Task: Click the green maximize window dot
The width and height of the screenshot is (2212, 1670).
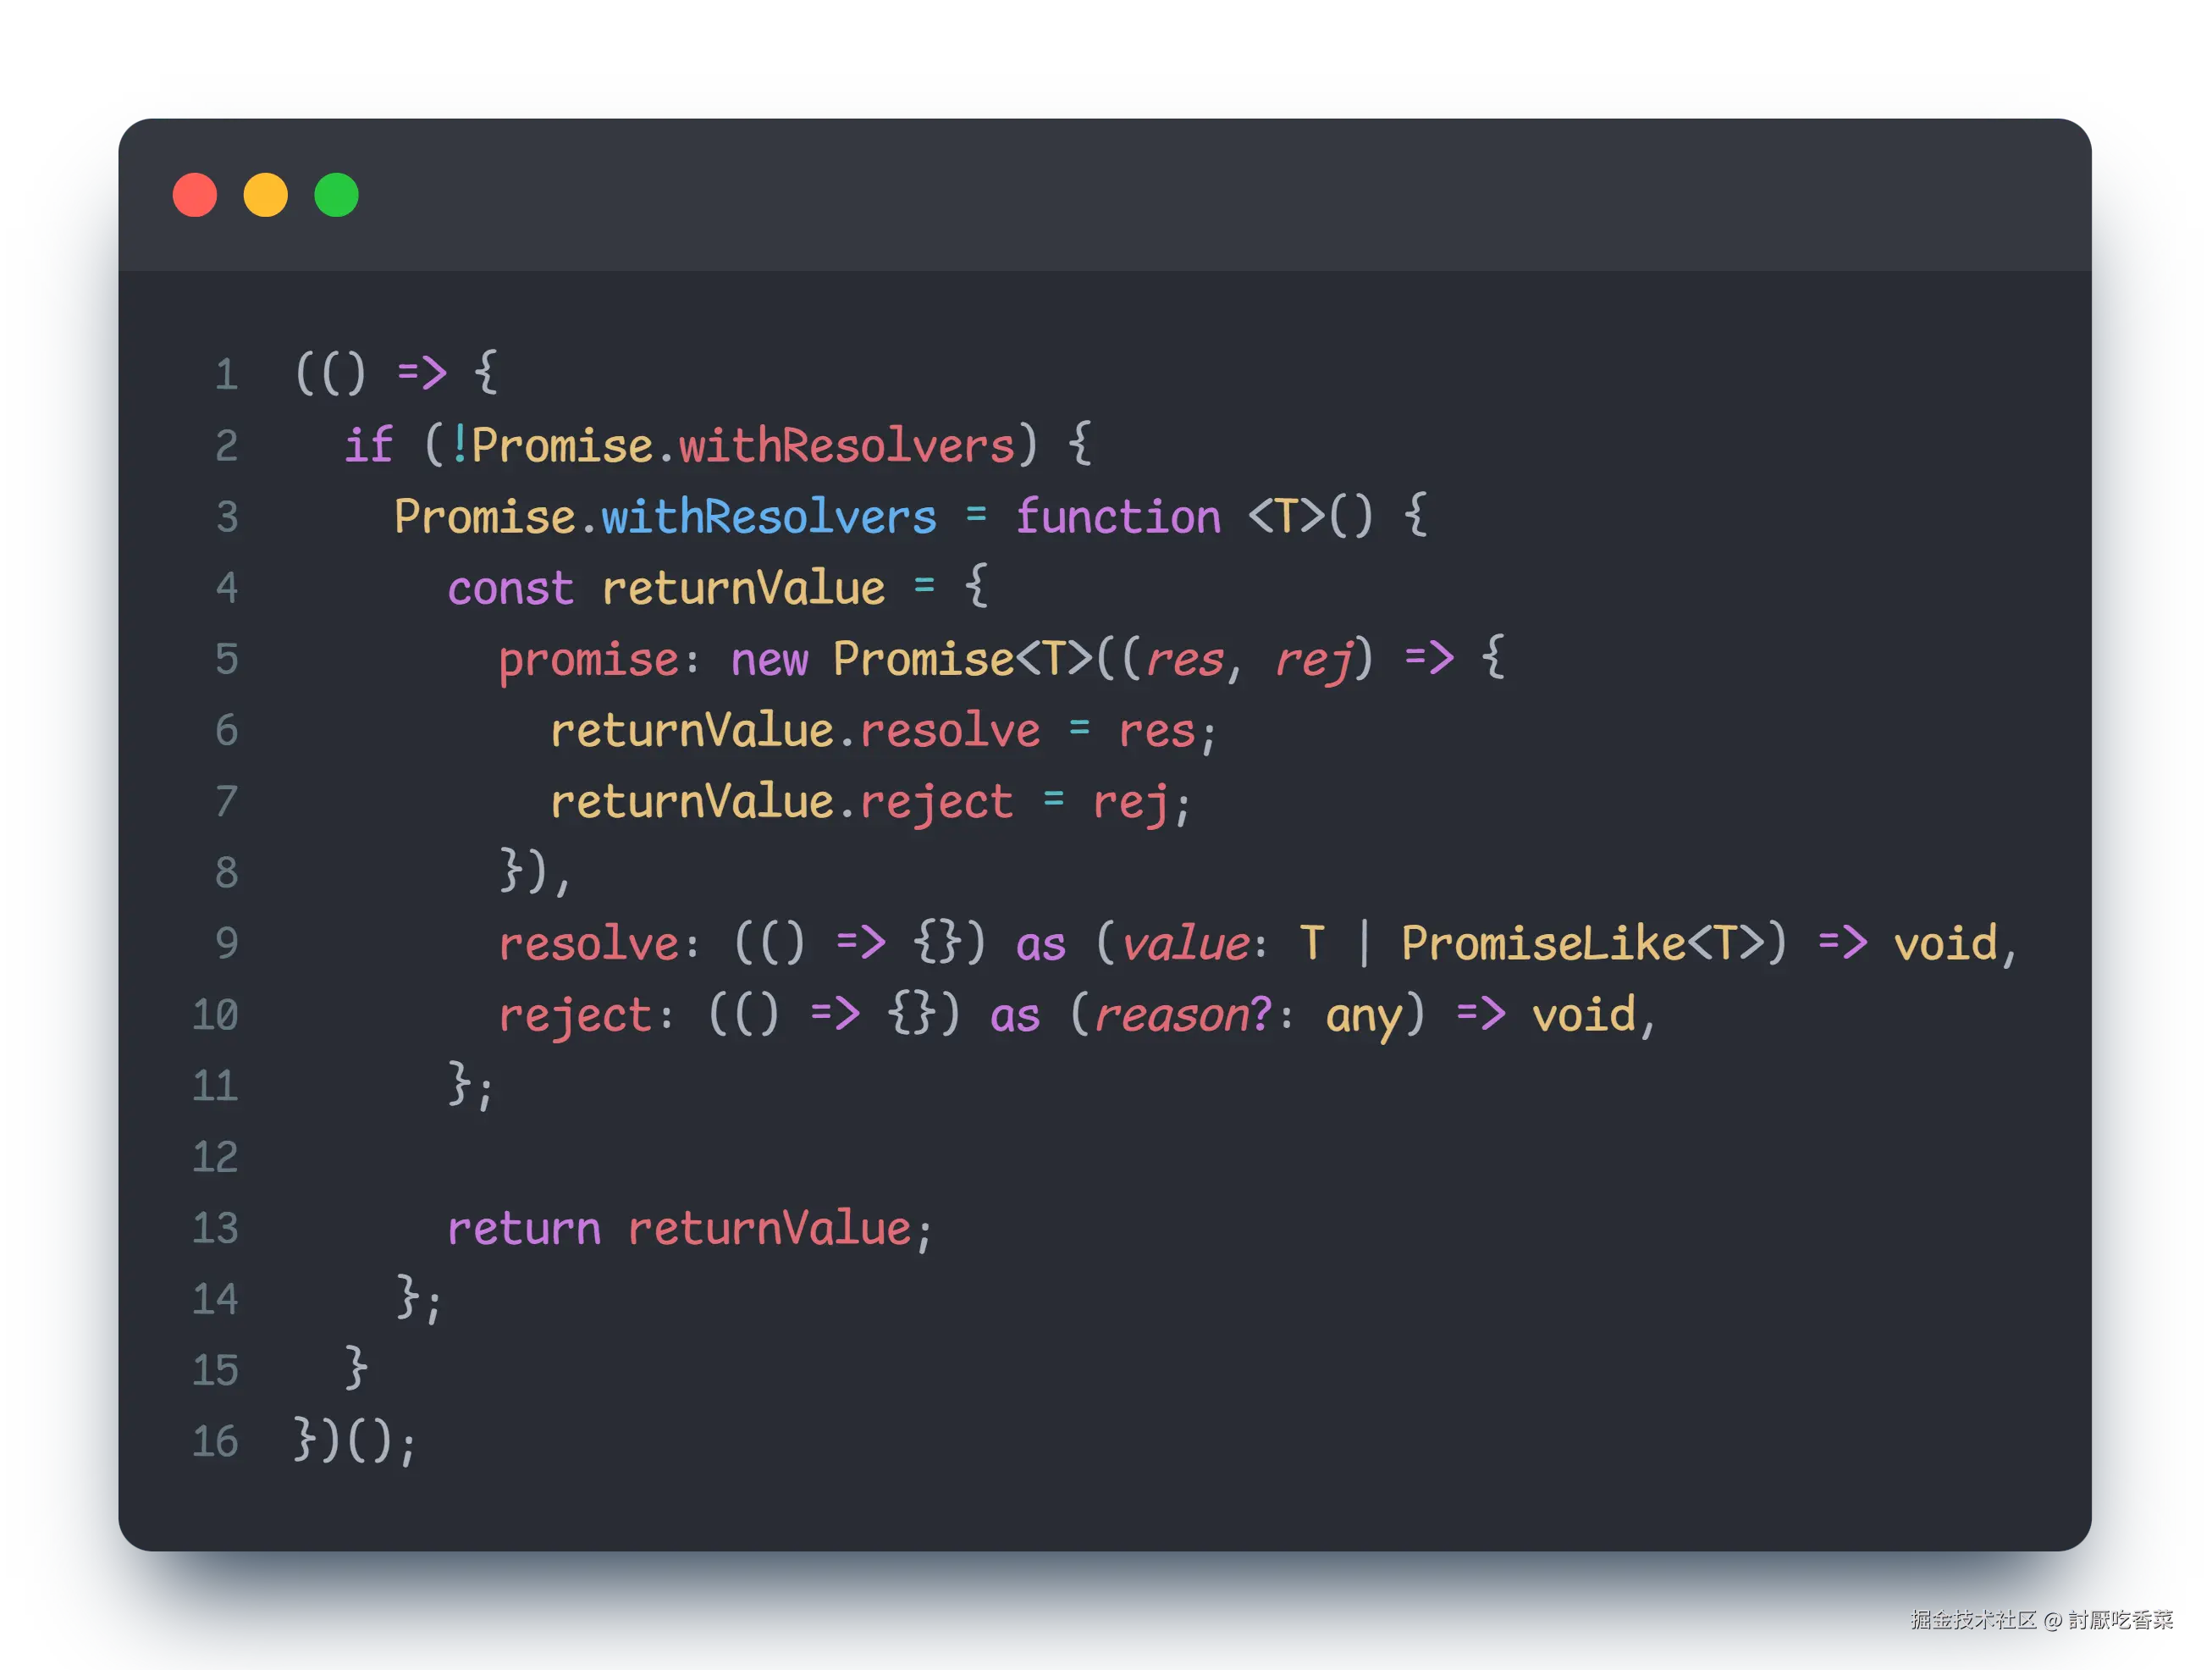Action: [x=337, y=194]
